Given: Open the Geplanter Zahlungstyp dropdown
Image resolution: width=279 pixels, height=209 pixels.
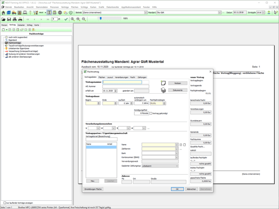Looking at the screenshot, I should coord(177,166).
